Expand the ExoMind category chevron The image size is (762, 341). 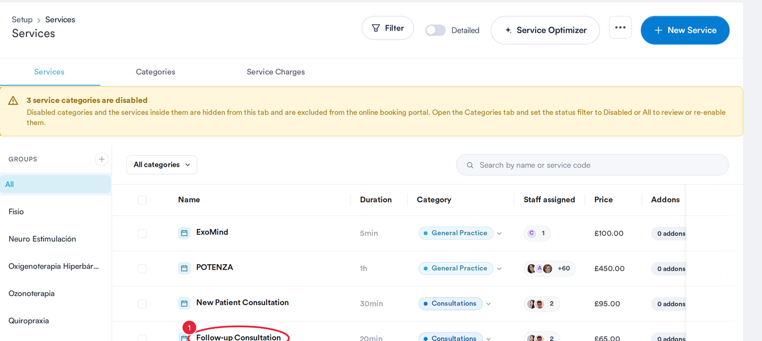499,233
